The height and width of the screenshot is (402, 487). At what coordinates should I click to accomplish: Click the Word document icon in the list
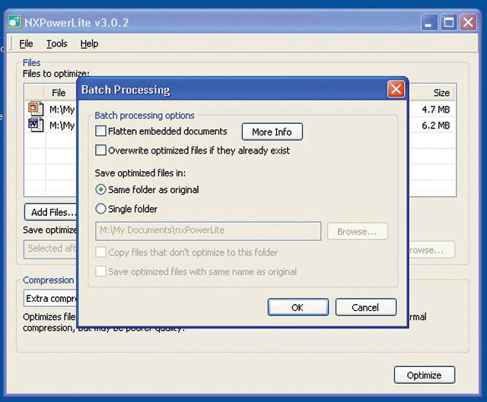point(36,125)
